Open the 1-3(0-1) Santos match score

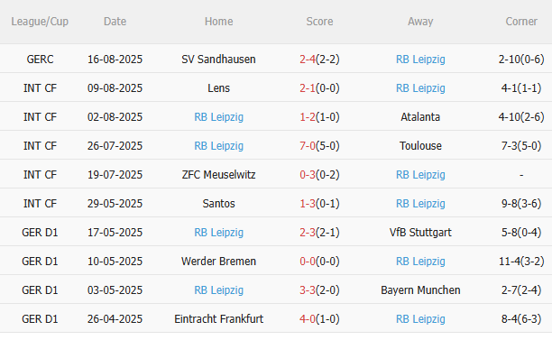(x=319, y=204)
